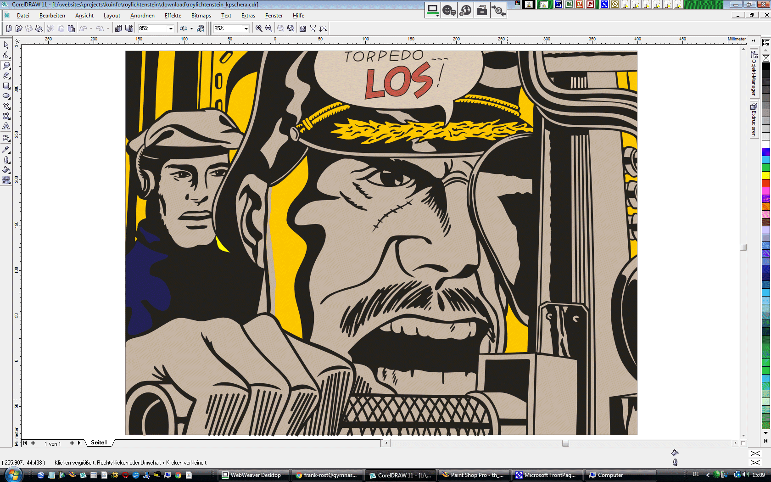
Task: Select the Spiral tool
Action: tap(6, 106)
